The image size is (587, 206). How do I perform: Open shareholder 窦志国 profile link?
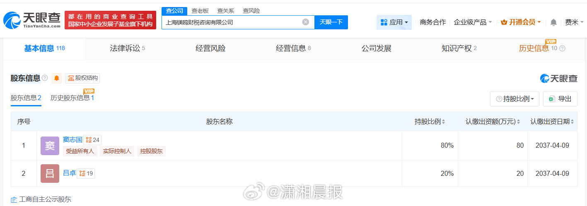click(72, 140)
